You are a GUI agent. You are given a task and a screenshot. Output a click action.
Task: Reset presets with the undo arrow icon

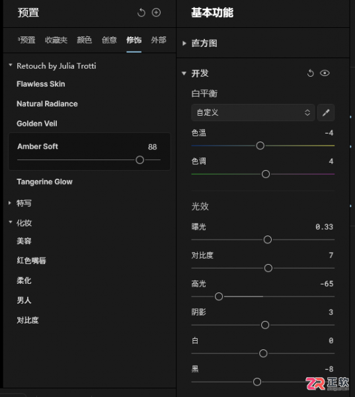point(141,13)
